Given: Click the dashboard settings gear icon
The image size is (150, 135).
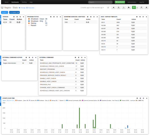Looking at the screenshot, I should coord(146,7).
